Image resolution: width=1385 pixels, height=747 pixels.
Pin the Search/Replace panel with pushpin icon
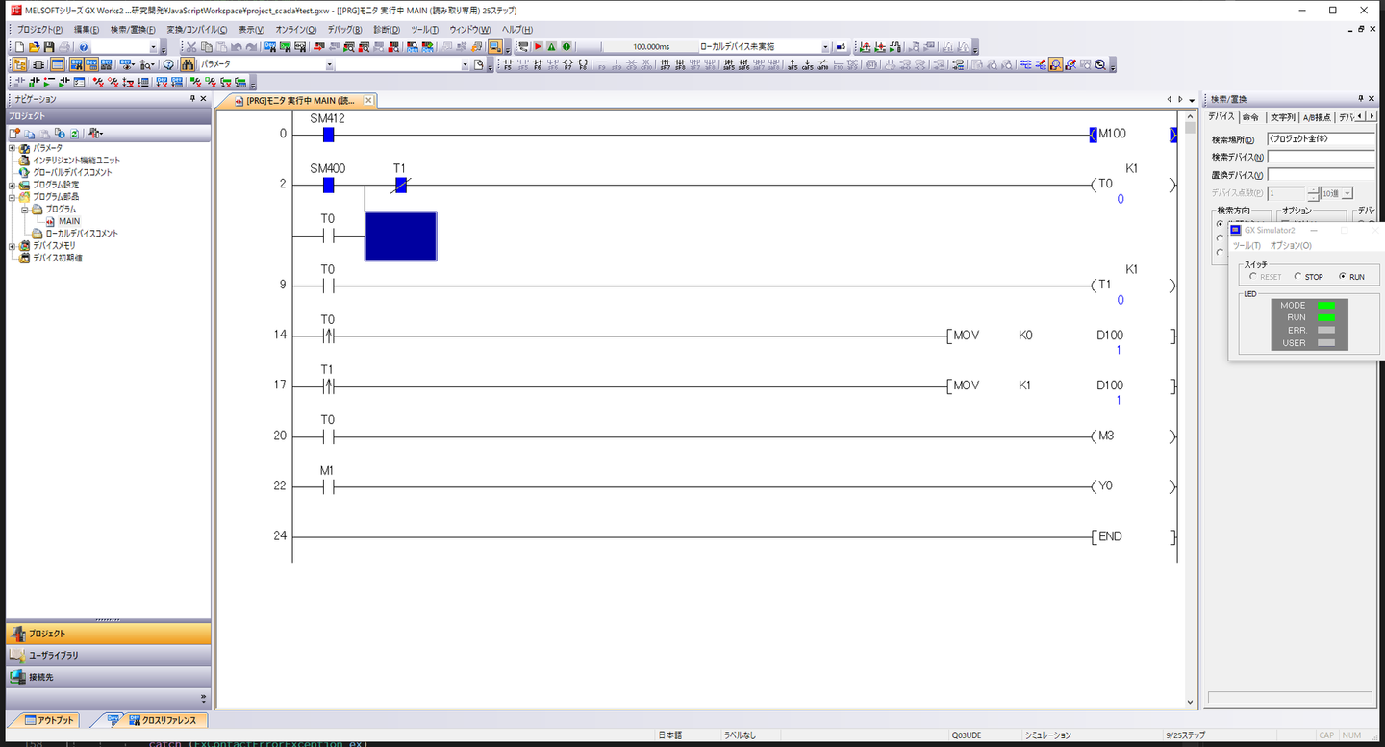click(x=1360, y=99)
